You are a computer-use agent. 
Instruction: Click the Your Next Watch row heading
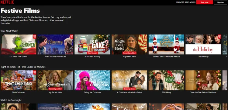click(x=9, y=31)
